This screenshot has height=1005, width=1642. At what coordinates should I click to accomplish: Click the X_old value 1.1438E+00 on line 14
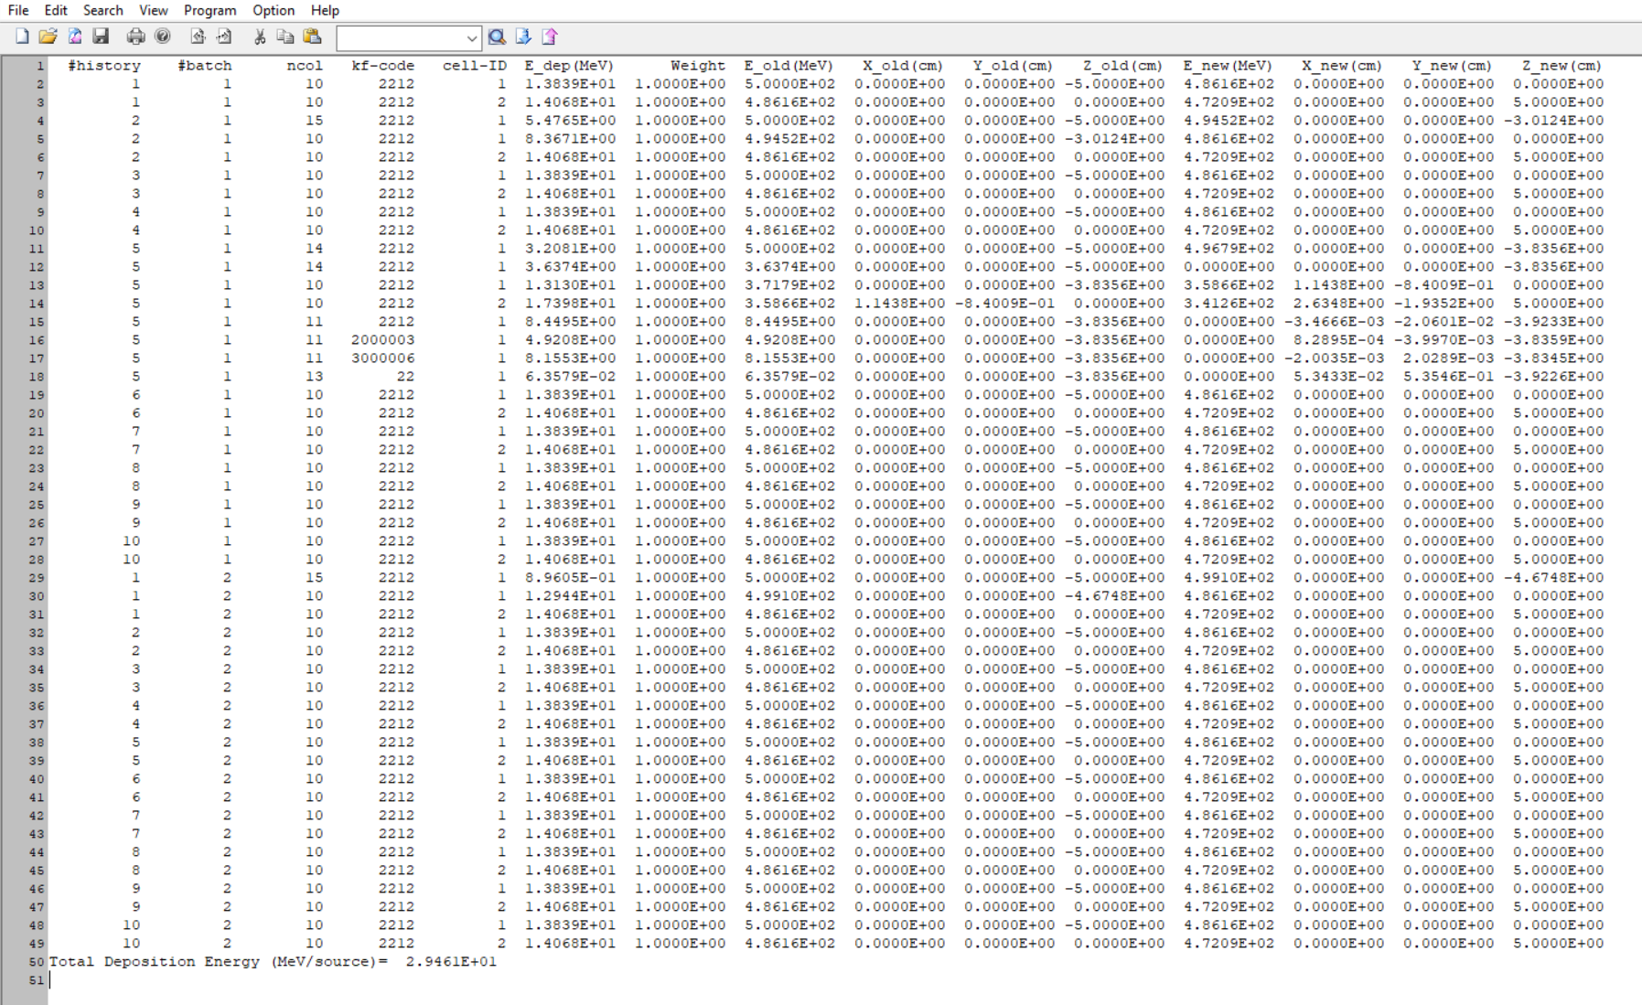point(899,304)
